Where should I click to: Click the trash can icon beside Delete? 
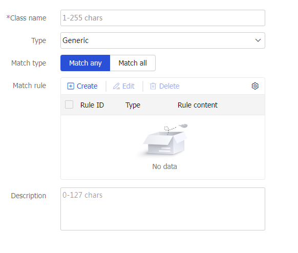click(x=153, y=86)
